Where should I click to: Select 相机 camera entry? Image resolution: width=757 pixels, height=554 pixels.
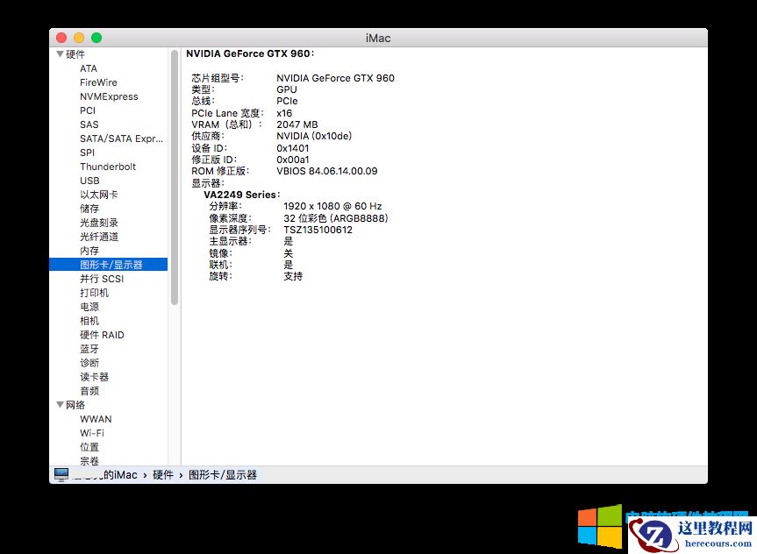coord(89,321)
